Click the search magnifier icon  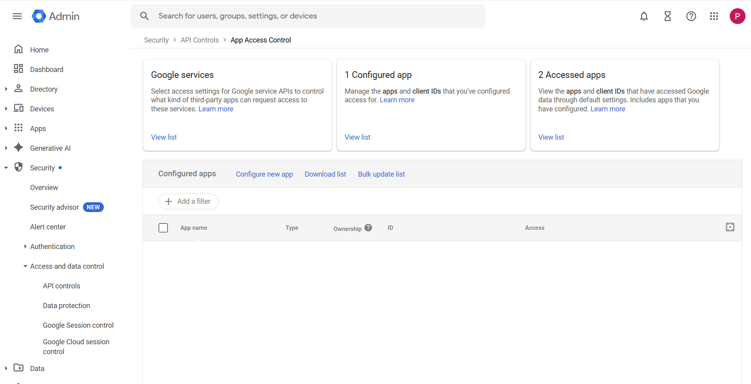[x=144, y=16]
